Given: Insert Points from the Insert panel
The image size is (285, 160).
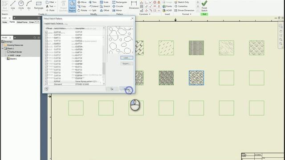Looking at the screenshot, I should click(x=167, y=6).
